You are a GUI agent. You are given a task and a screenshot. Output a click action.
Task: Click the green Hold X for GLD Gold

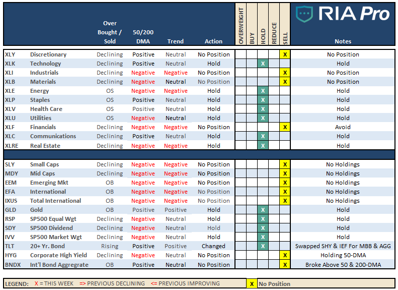262,210
